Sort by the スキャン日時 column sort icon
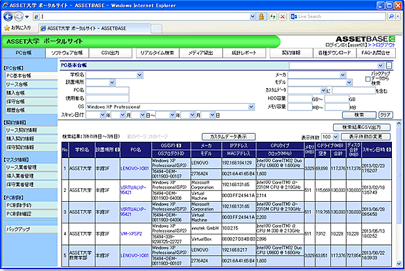The width and height of the screenshot is (405, 271). tap(389, 150)
